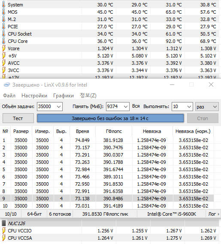Click the № column header
This screenshot has height=244, width=221.
(5, 131)
